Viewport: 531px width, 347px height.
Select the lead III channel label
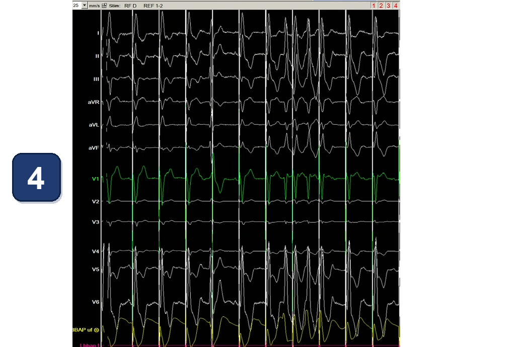97,79
